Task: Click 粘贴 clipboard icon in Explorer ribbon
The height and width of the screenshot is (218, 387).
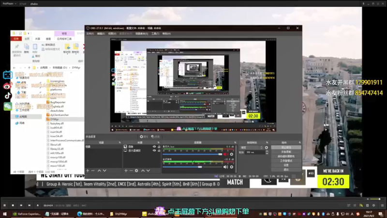Action: (35, 47)
